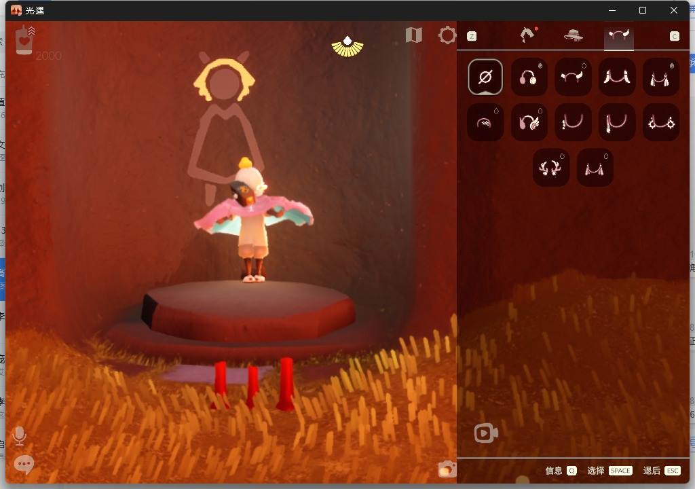
Task: Open the heart candle currency icon
Action: coord(24,41)
